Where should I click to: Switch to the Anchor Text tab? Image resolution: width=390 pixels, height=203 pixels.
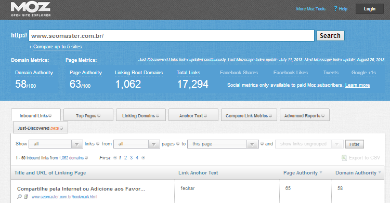pyautogui.click(x=193, y=115)
